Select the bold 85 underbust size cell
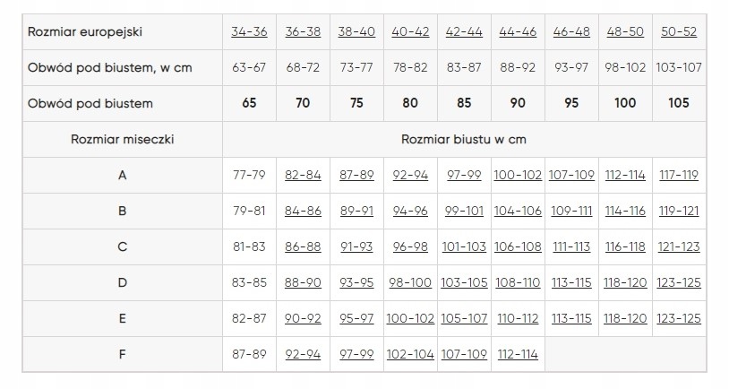Image resolution: width=729 pixels, height=389 pixels. coord(464,103)
